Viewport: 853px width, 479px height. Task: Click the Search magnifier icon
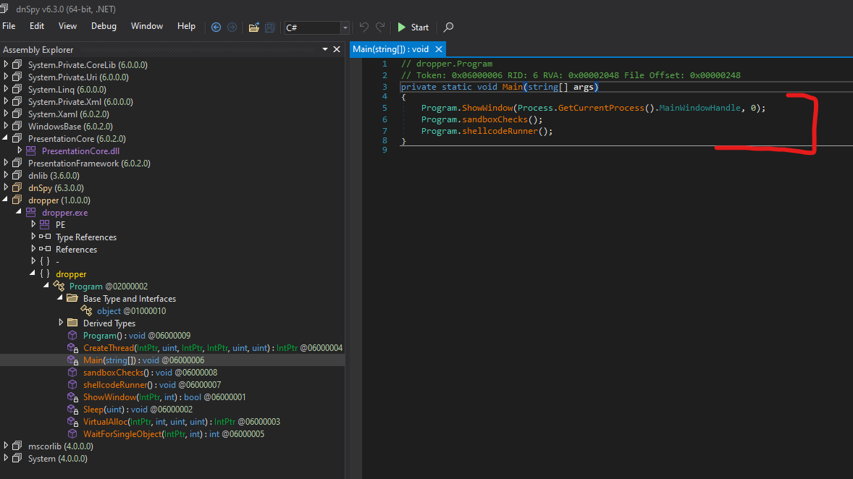point(448,27)
